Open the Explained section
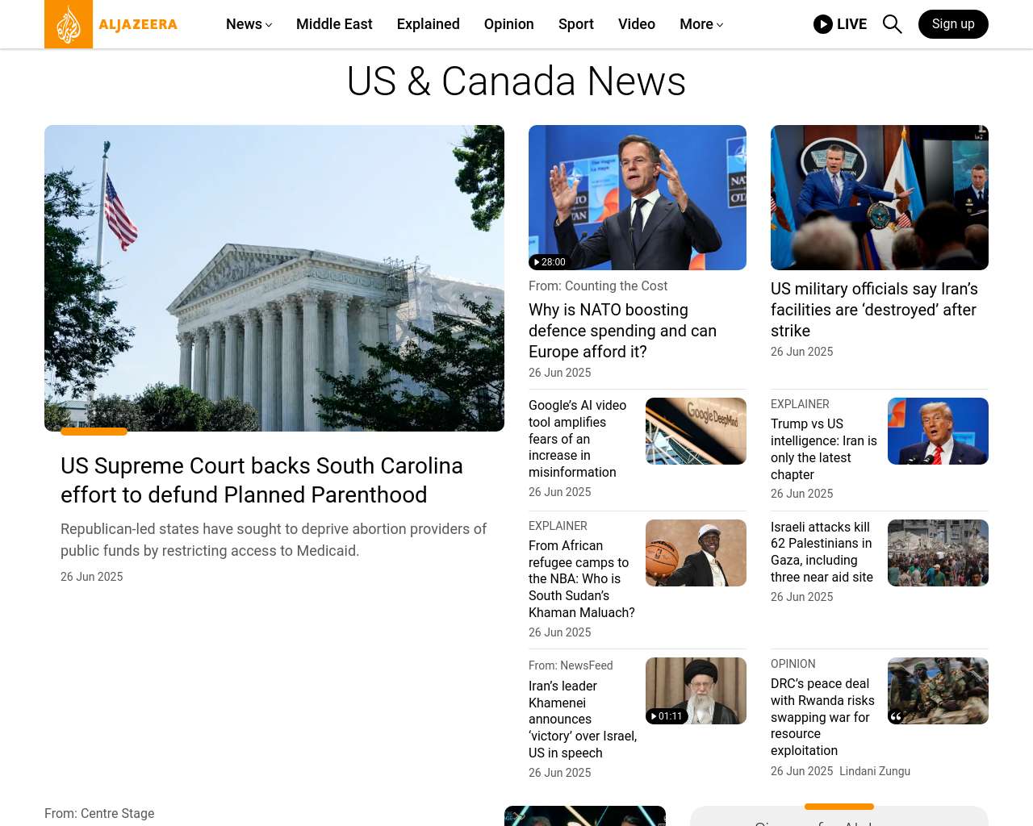1033x826 pixels. [x=429, y=24]
